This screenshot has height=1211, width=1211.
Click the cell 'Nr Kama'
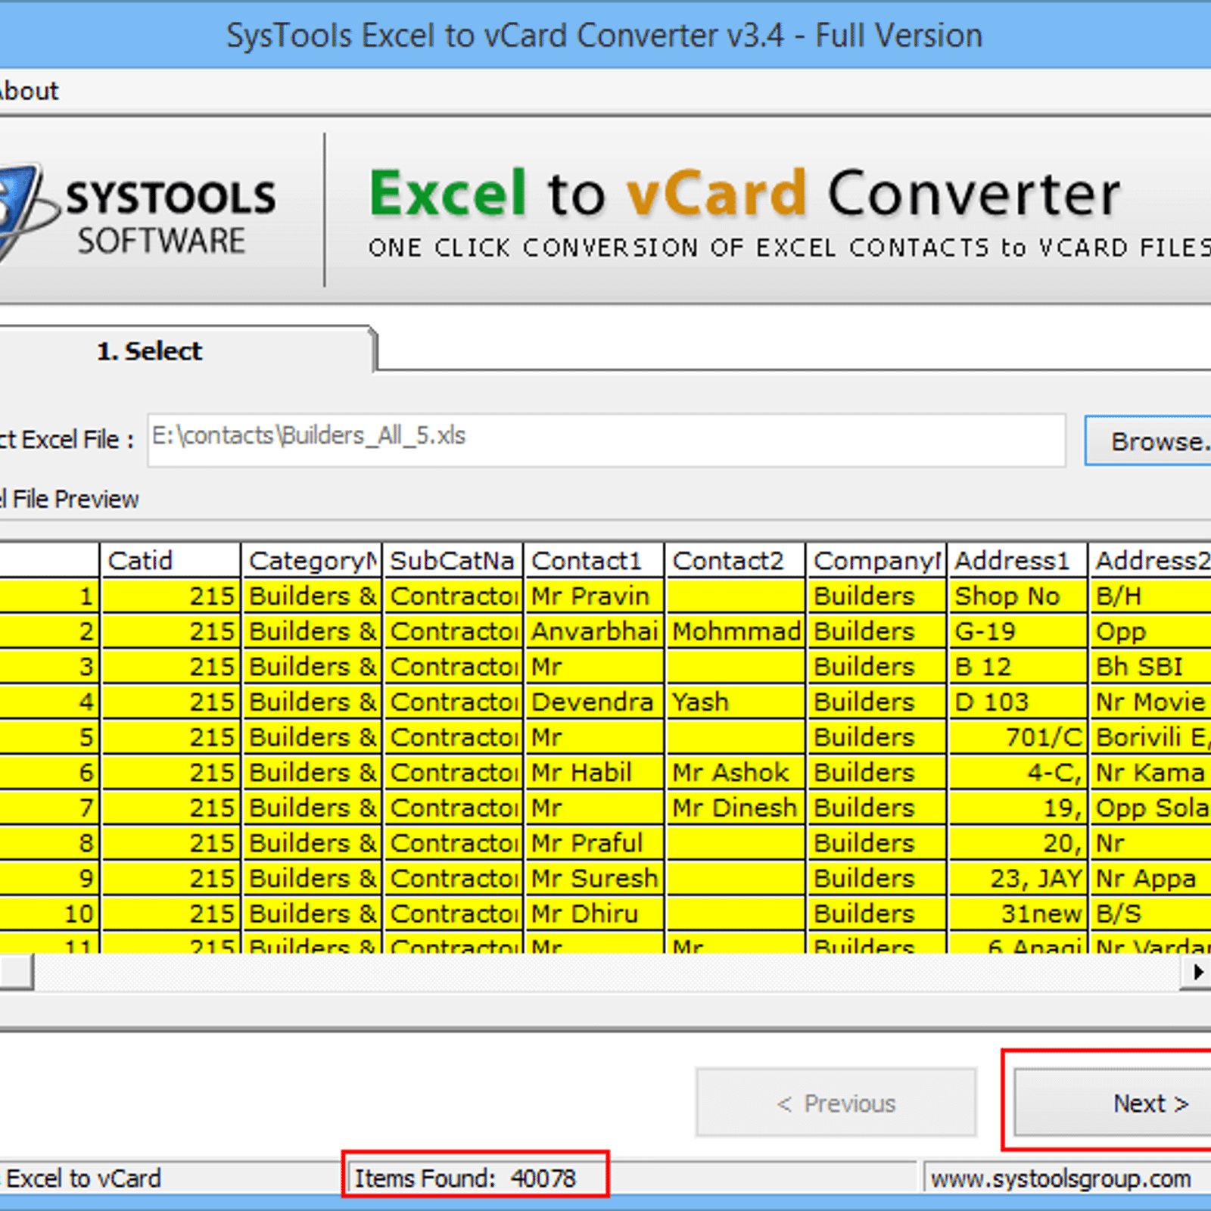pos(1150,773)
